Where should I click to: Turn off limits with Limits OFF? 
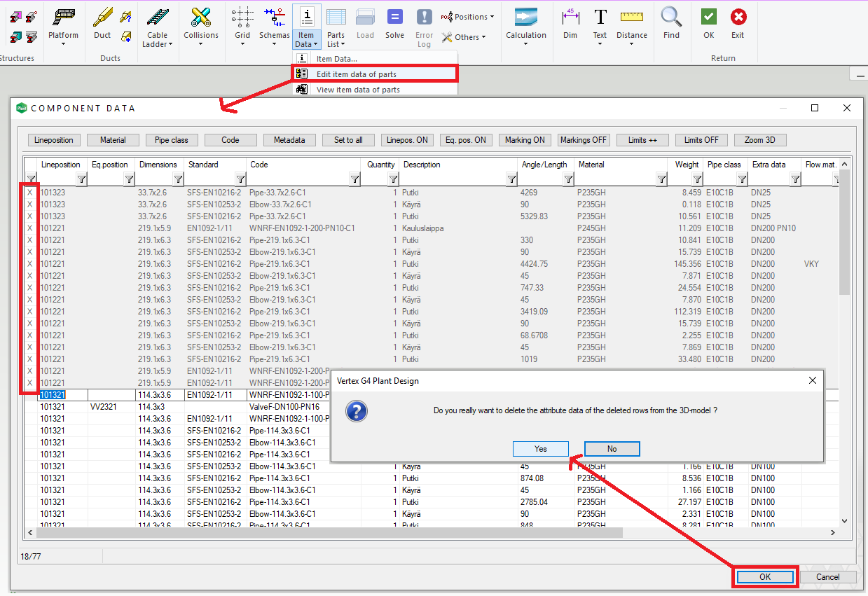point(702,140)
